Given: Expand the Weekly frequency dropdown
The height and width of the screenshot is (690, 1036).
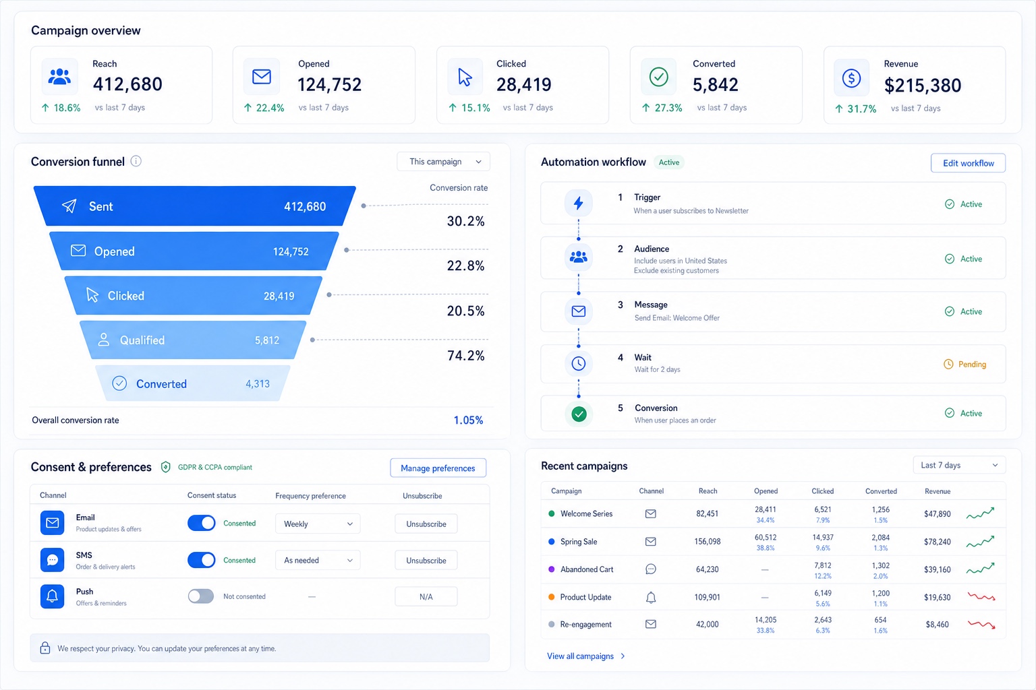Looking at the screenshot, I should (x=318, y=524).
